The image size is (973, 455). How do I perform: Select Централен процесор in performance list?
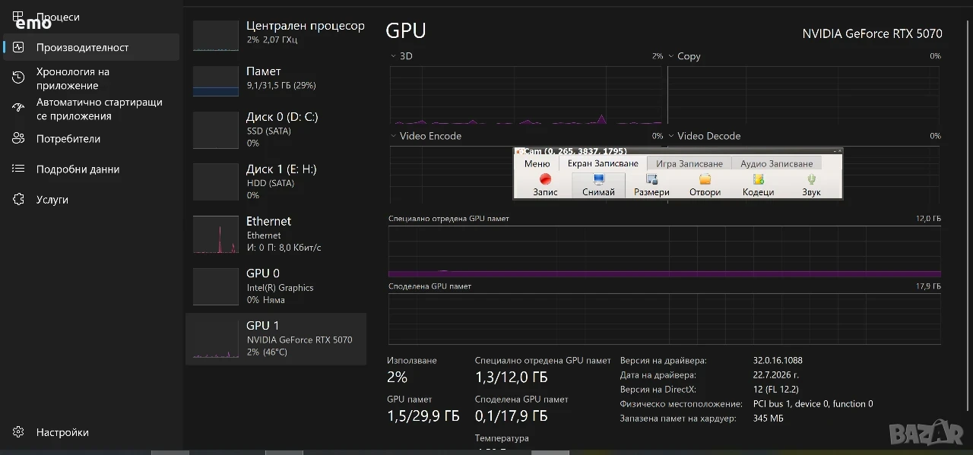click(276, 36)
